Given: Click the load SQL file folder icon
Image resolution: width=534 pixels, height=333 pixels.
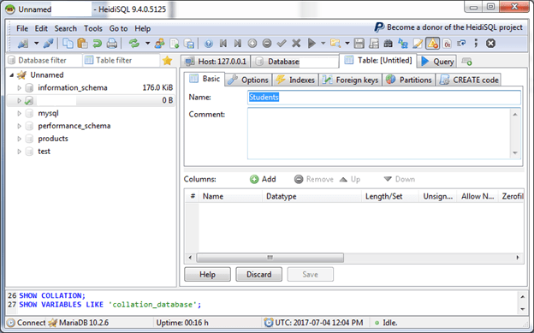Looking at the screenshot, I should tap(335, 44).
